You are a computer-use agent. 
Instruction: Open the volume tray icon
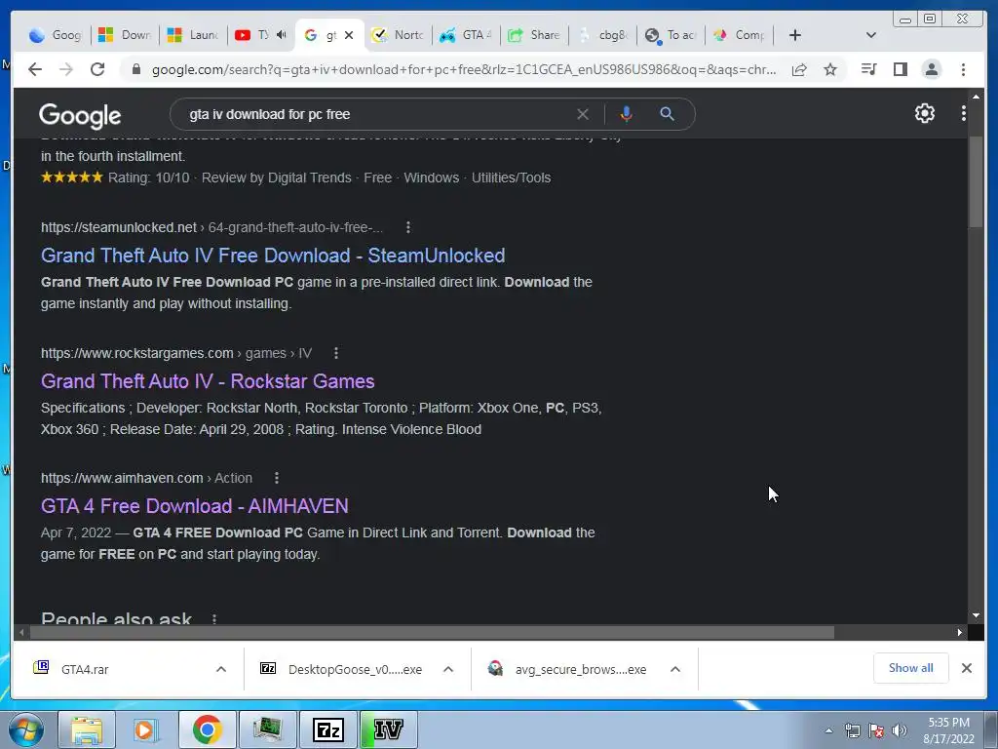[x=900, y=730]
